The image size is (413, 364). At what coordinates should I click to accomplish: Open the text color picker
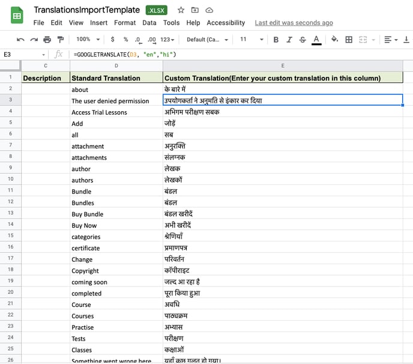[316, 40]
